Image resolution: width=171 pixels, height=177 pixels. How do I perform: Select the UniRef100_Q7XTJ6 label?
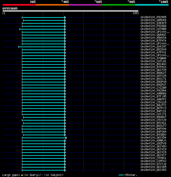pos(153,164)
